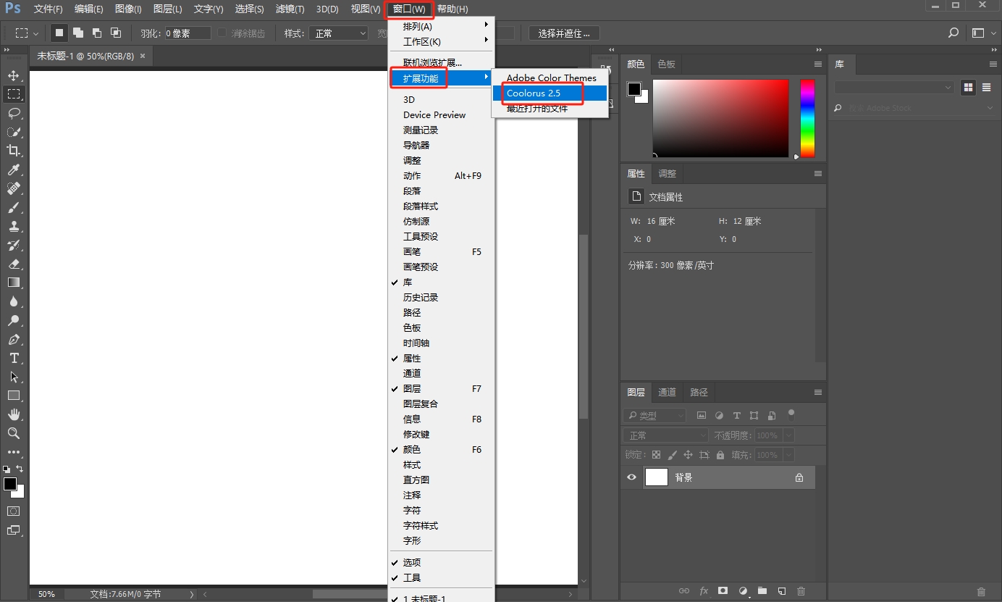Select the Eyedropper tool

point(13,170)
